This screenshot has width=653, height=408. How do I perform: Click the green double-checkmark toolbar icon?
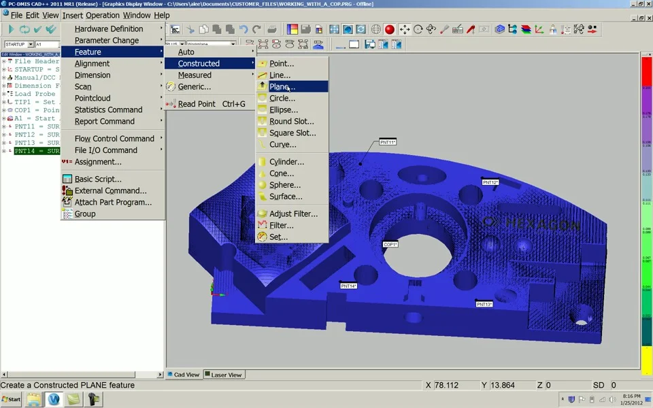click(x=50, y=29)
